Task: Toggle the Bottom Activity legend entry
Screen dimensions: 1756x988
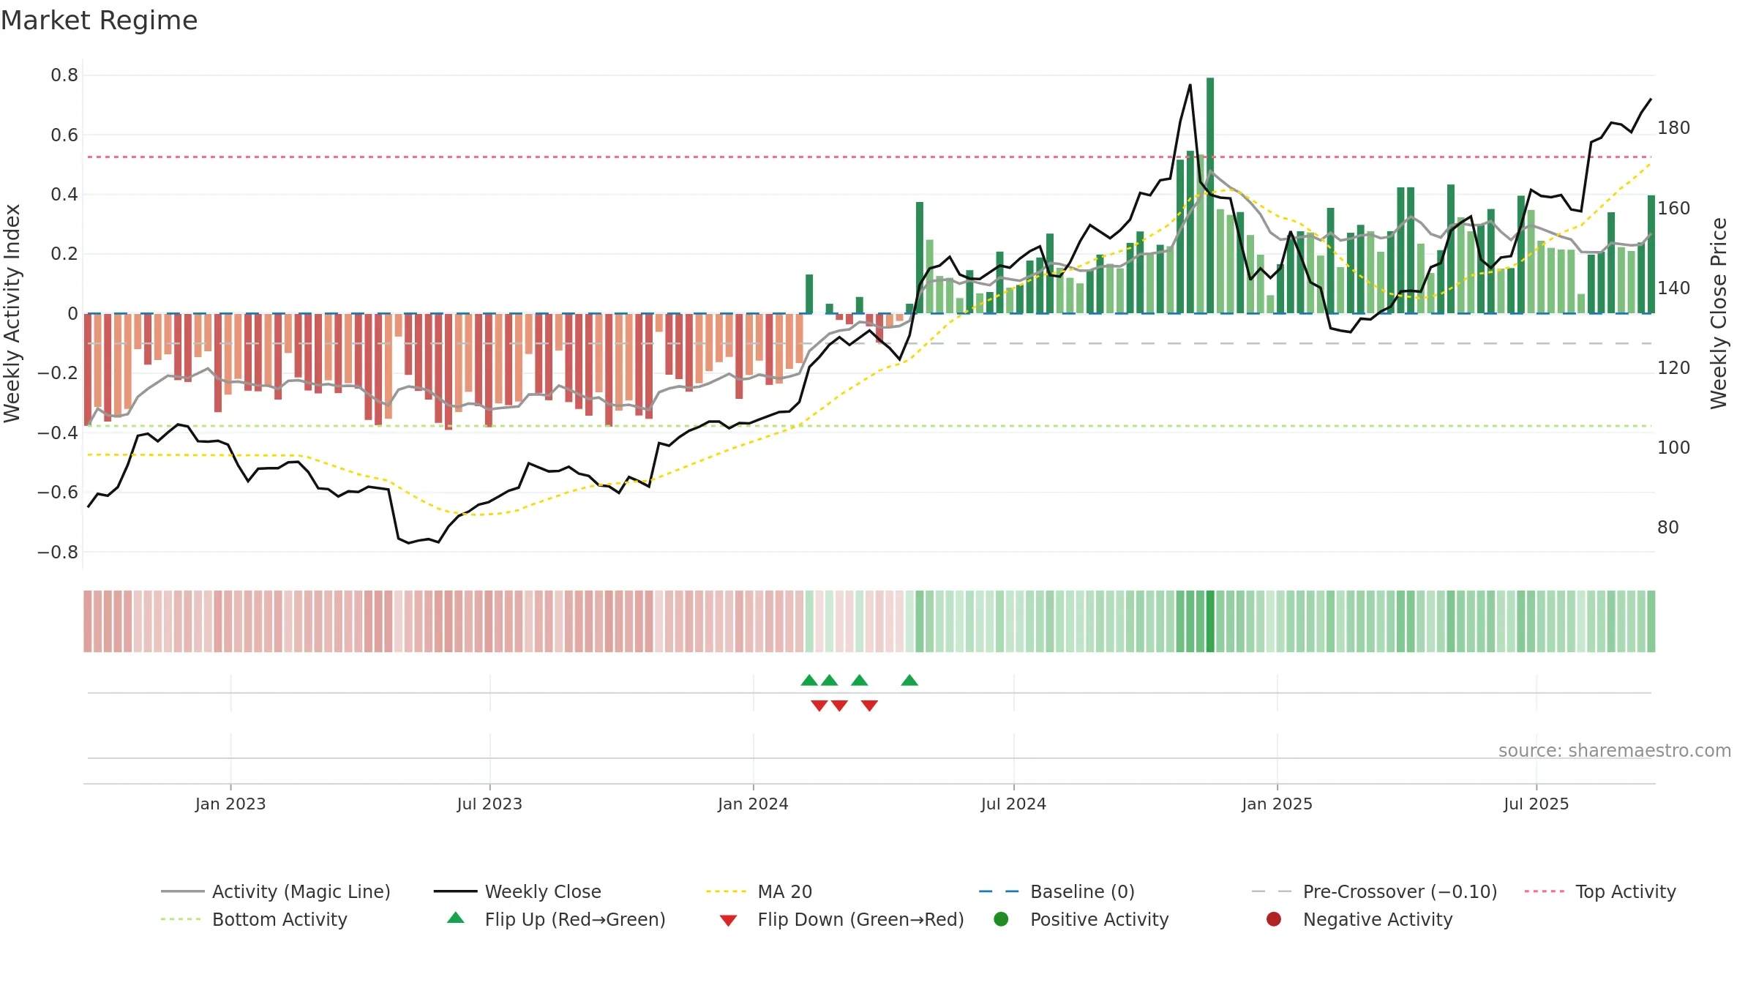Action: coord(254,919)
